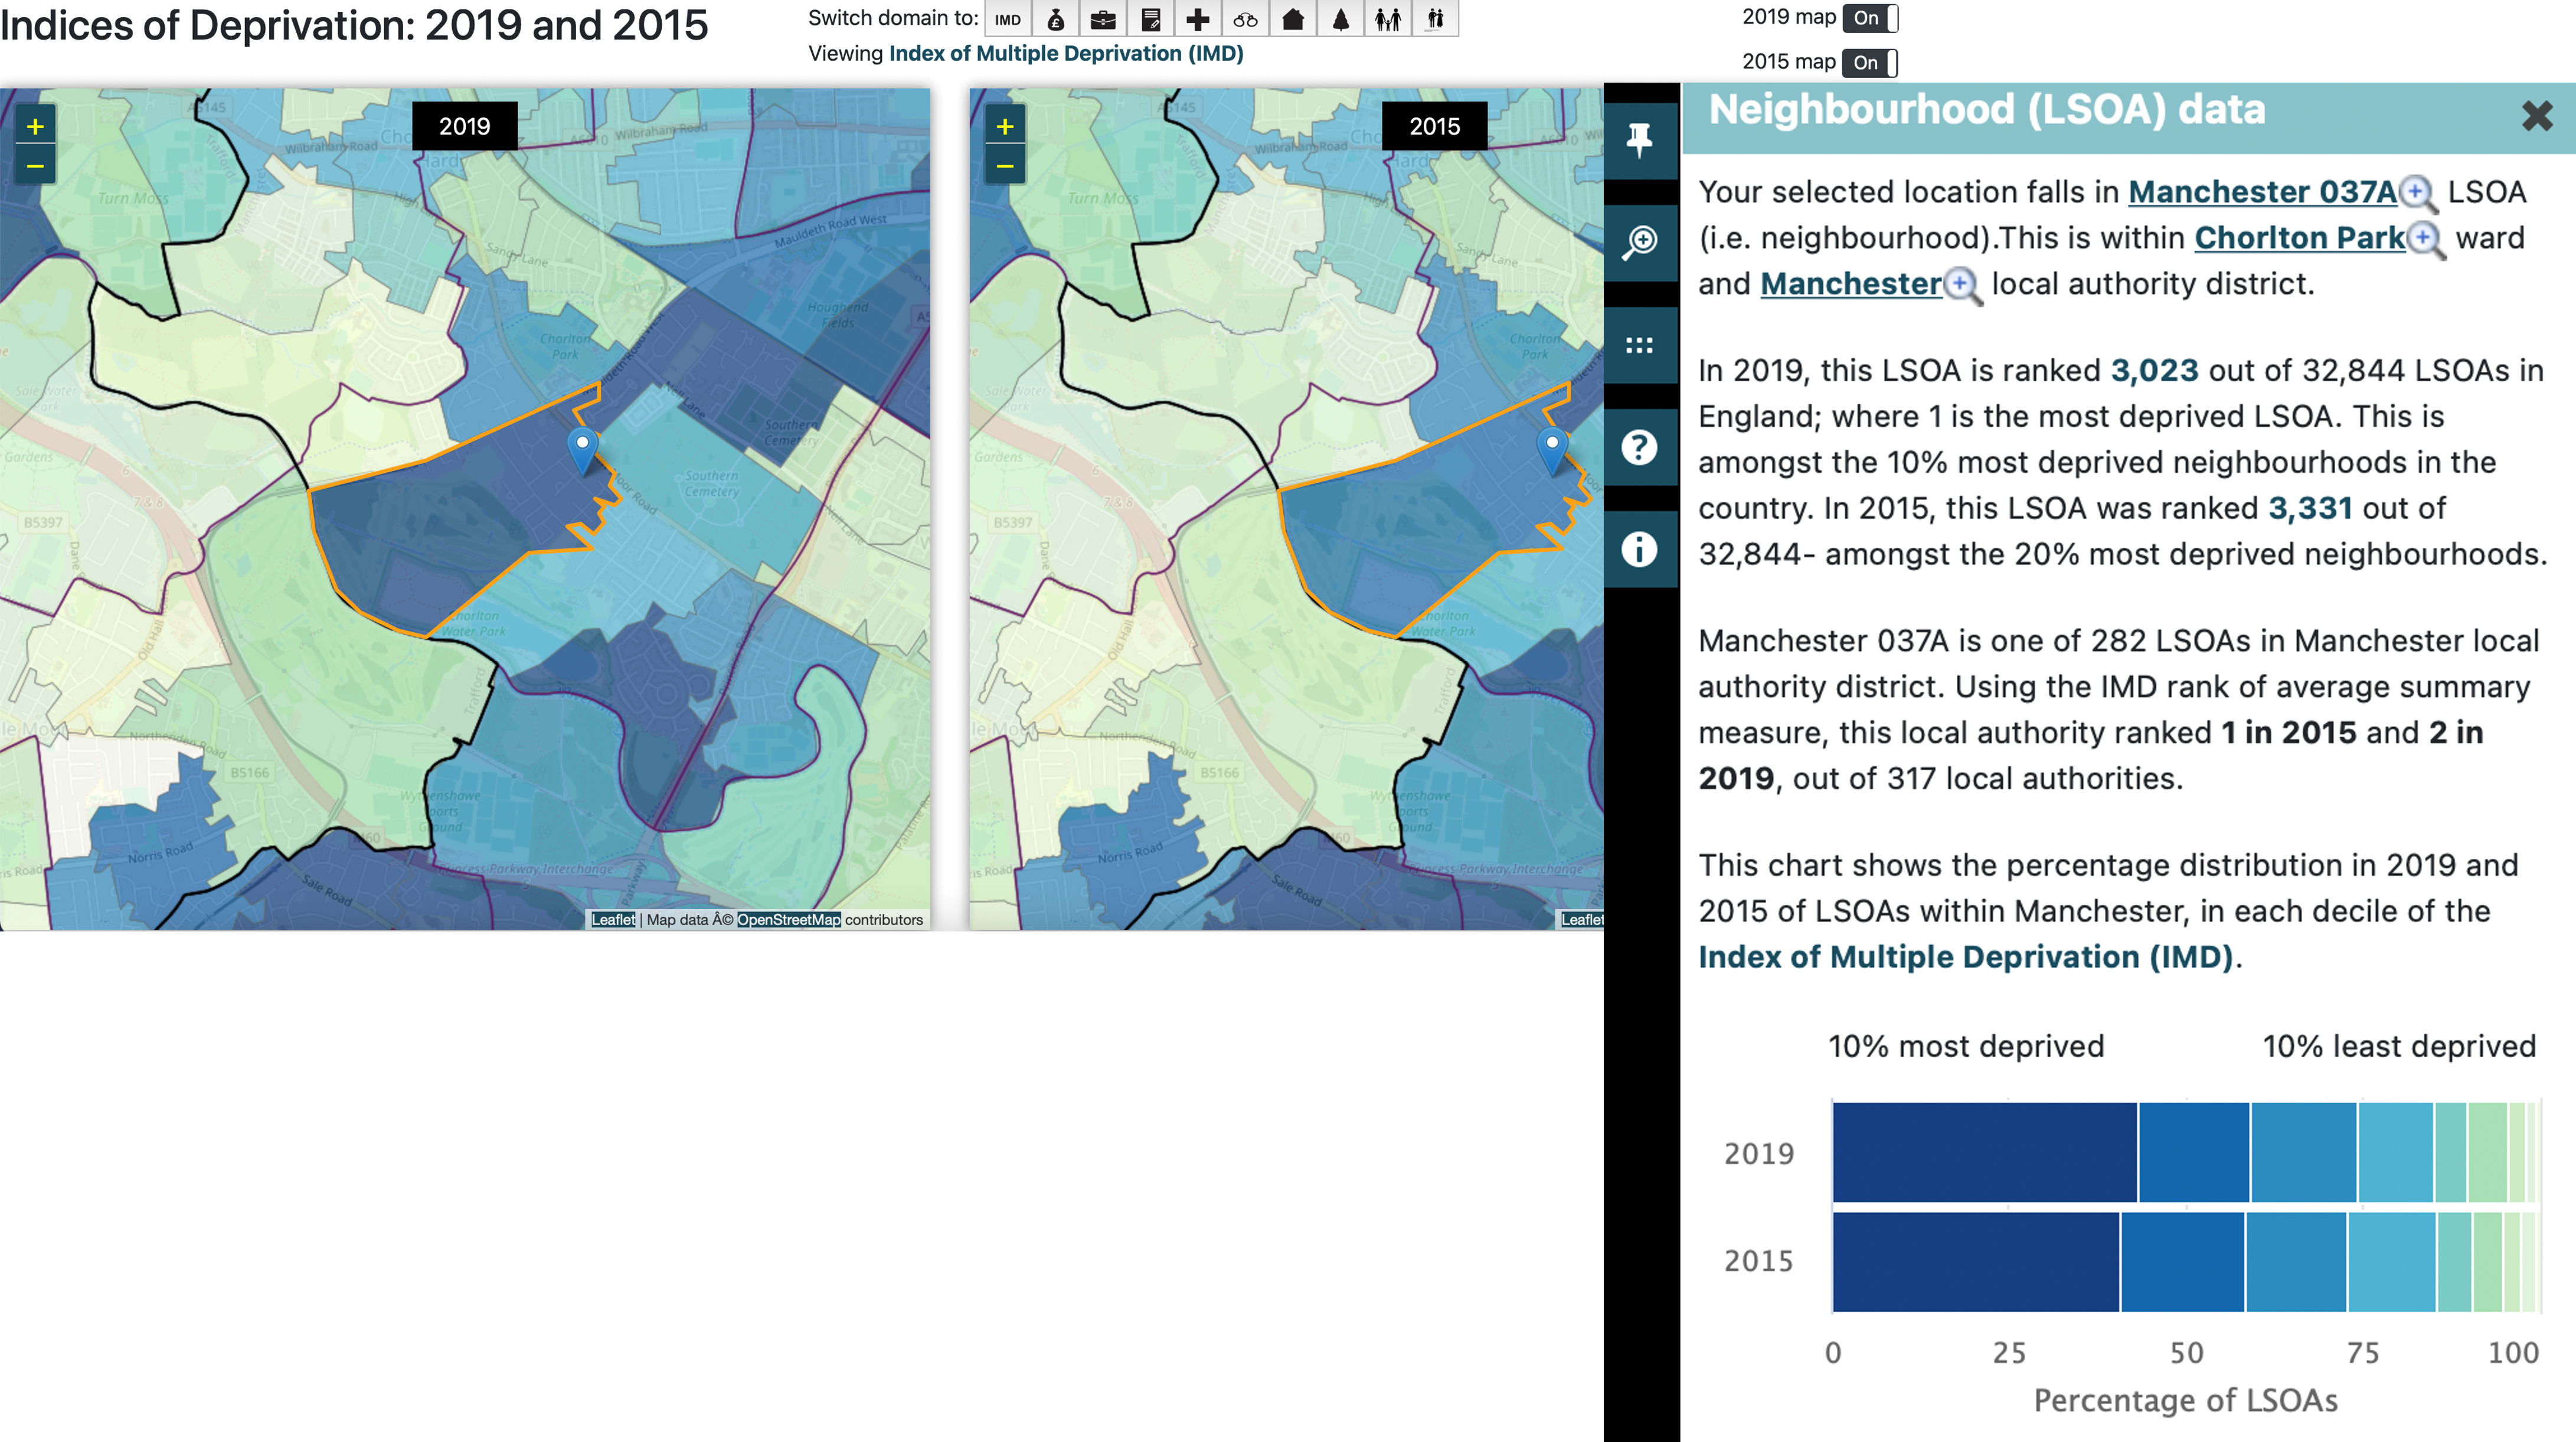The image size is (2576, 1442).
Task: Zoom in on the 2019 map
Action: 35,127
